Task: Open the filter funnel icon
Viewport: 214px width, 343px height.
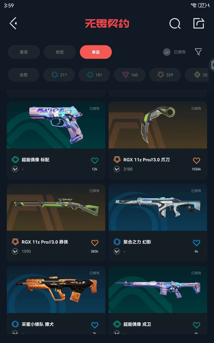Action: click(x=198, y=52)
